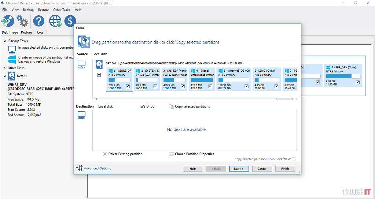Click the Undo arrow icon
Screen dimensions: 375x199
[143, 106]
